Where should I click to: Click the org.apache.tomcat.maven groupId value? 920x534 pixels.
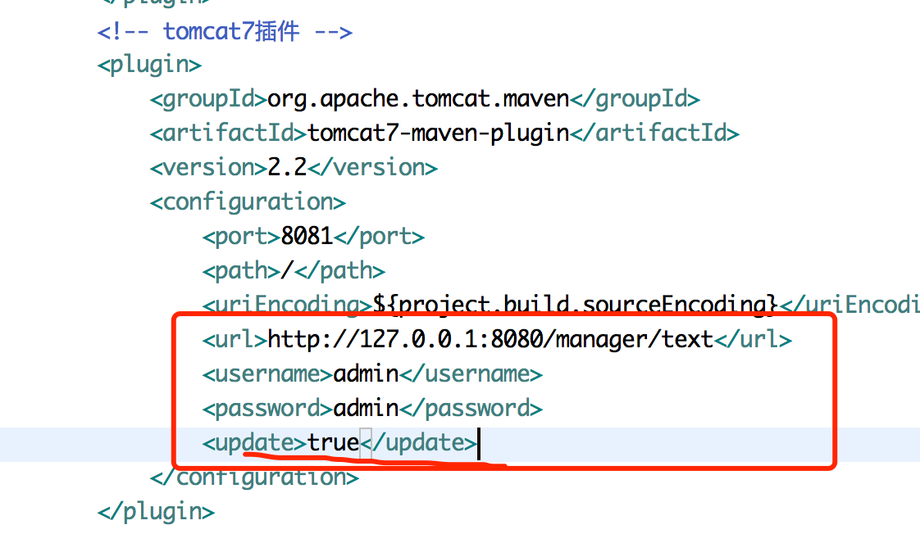pos(418,99)
